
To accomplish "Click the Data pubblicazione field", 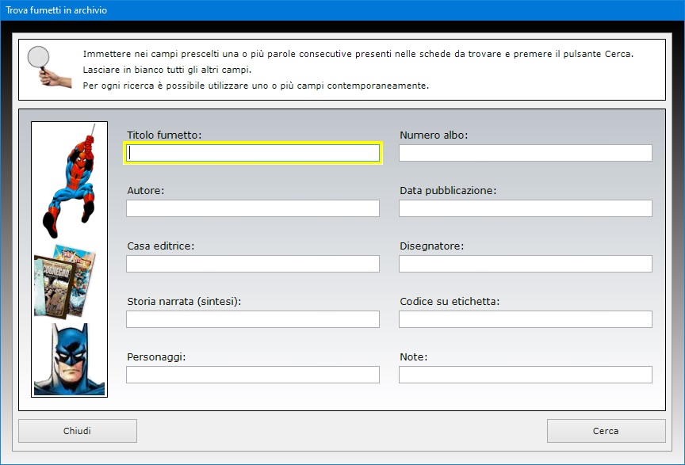I will pyautogui.click(x=526, y=208).
